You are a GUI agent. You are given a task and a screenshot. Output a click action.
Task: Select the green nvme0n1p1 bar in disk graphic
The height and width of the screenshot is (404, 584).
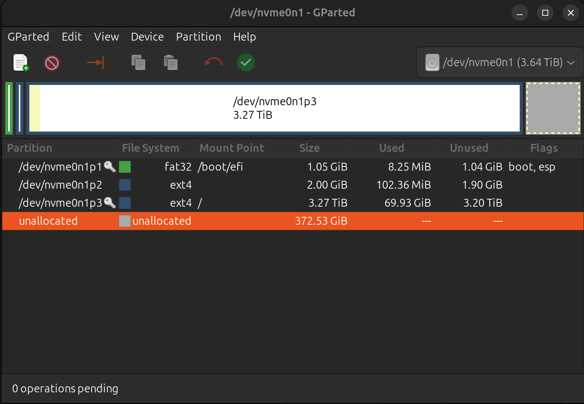click(x=9, y=108)
